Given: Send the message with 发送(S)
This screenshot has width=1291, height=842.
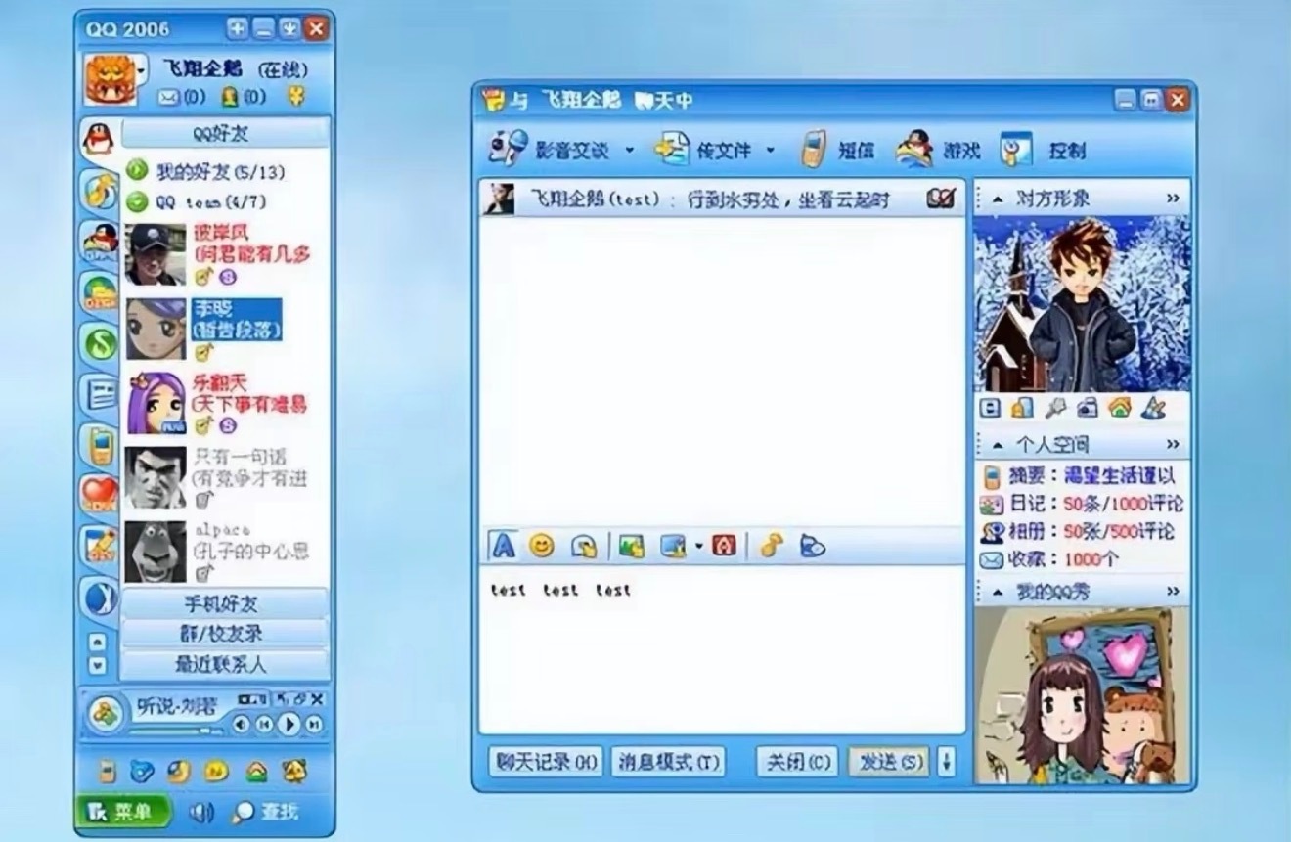Looking at the screenshot, I should click(889, 762).
